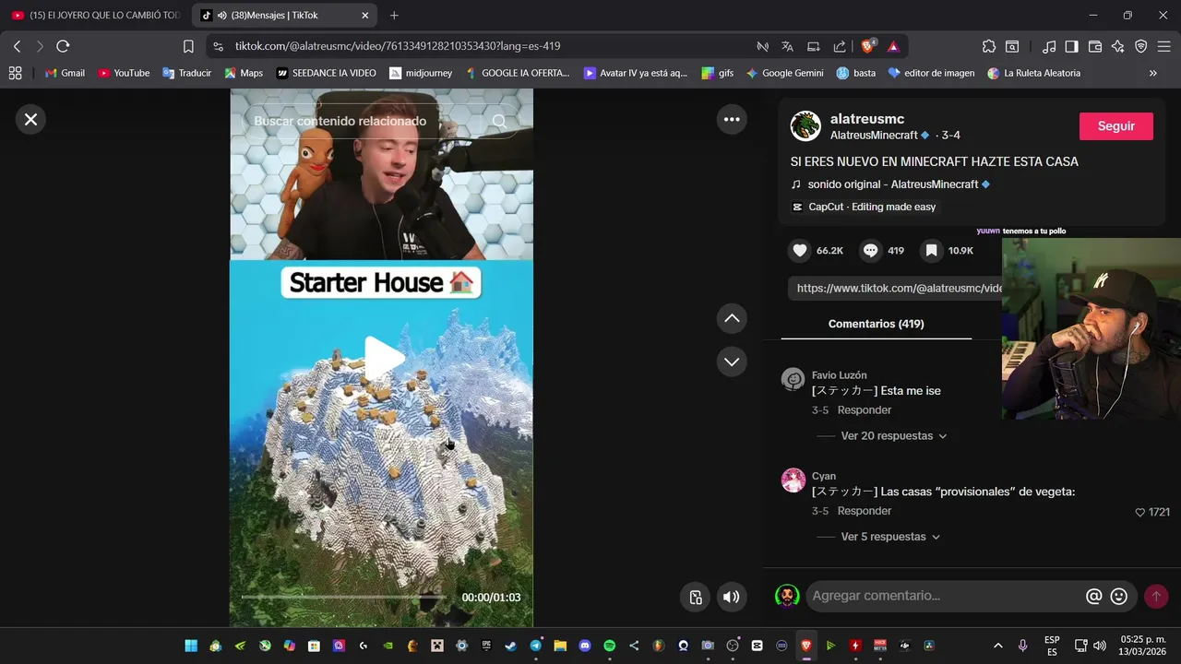The width and height of the screenshot is (1181, 664).
Task: Open the browser extensions puzzle icon
Action: click(989, 46)
